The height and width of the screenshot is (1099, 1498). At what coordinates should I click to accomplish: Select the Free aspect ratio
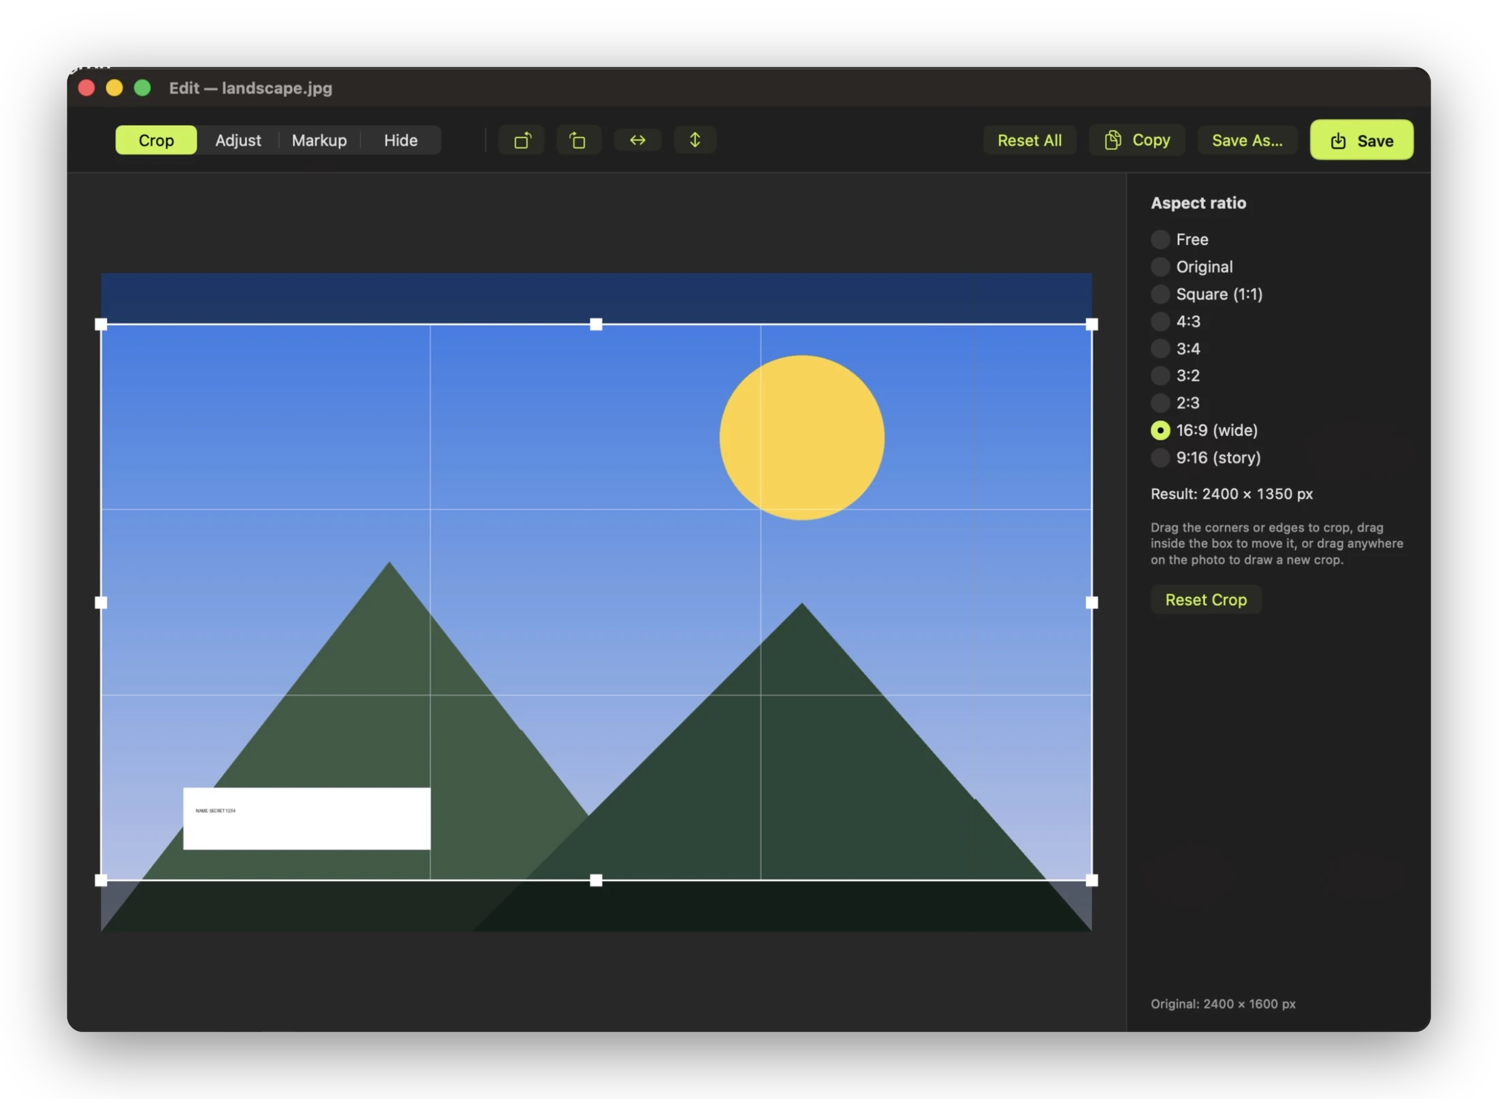pyautogui.click(x=1180, y=240)
